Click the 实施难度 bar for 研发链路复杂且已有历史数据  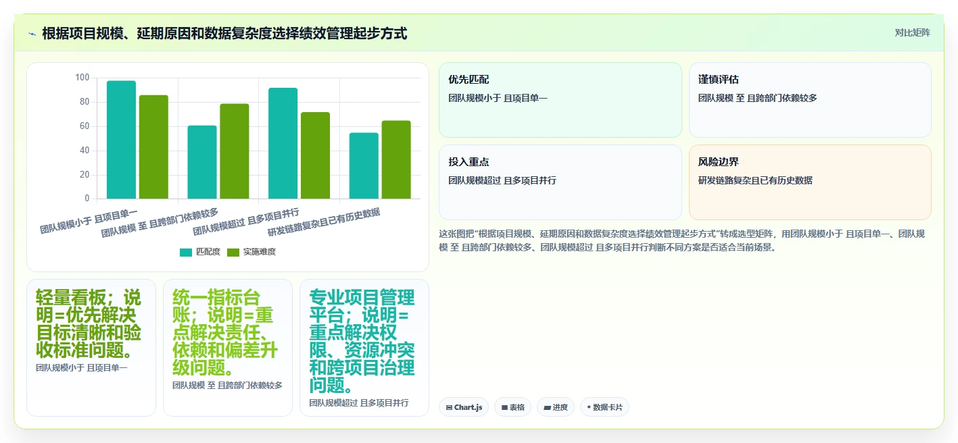[396, 160]
